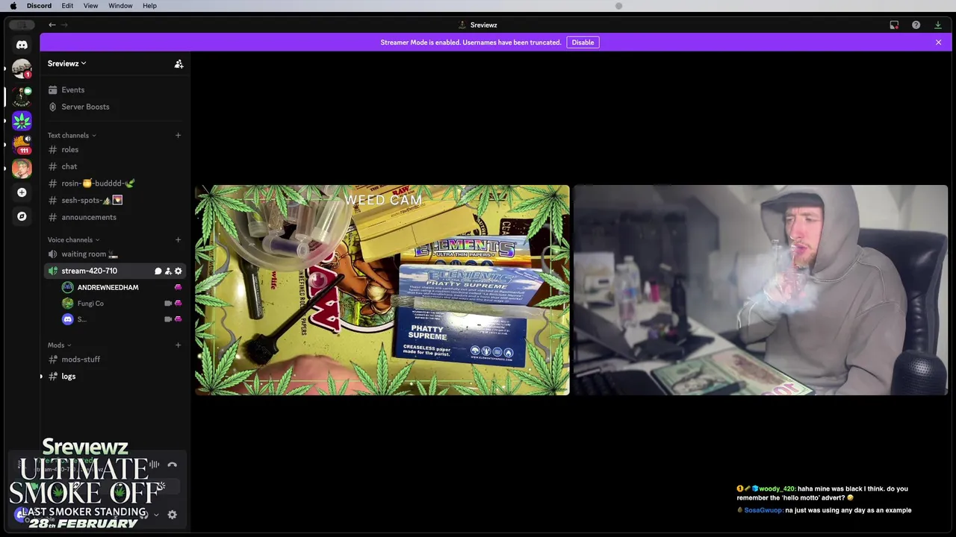Open the green cannabis leaf server icon
The width and height of the screenshot is (956, 537).
pos(22,120)
